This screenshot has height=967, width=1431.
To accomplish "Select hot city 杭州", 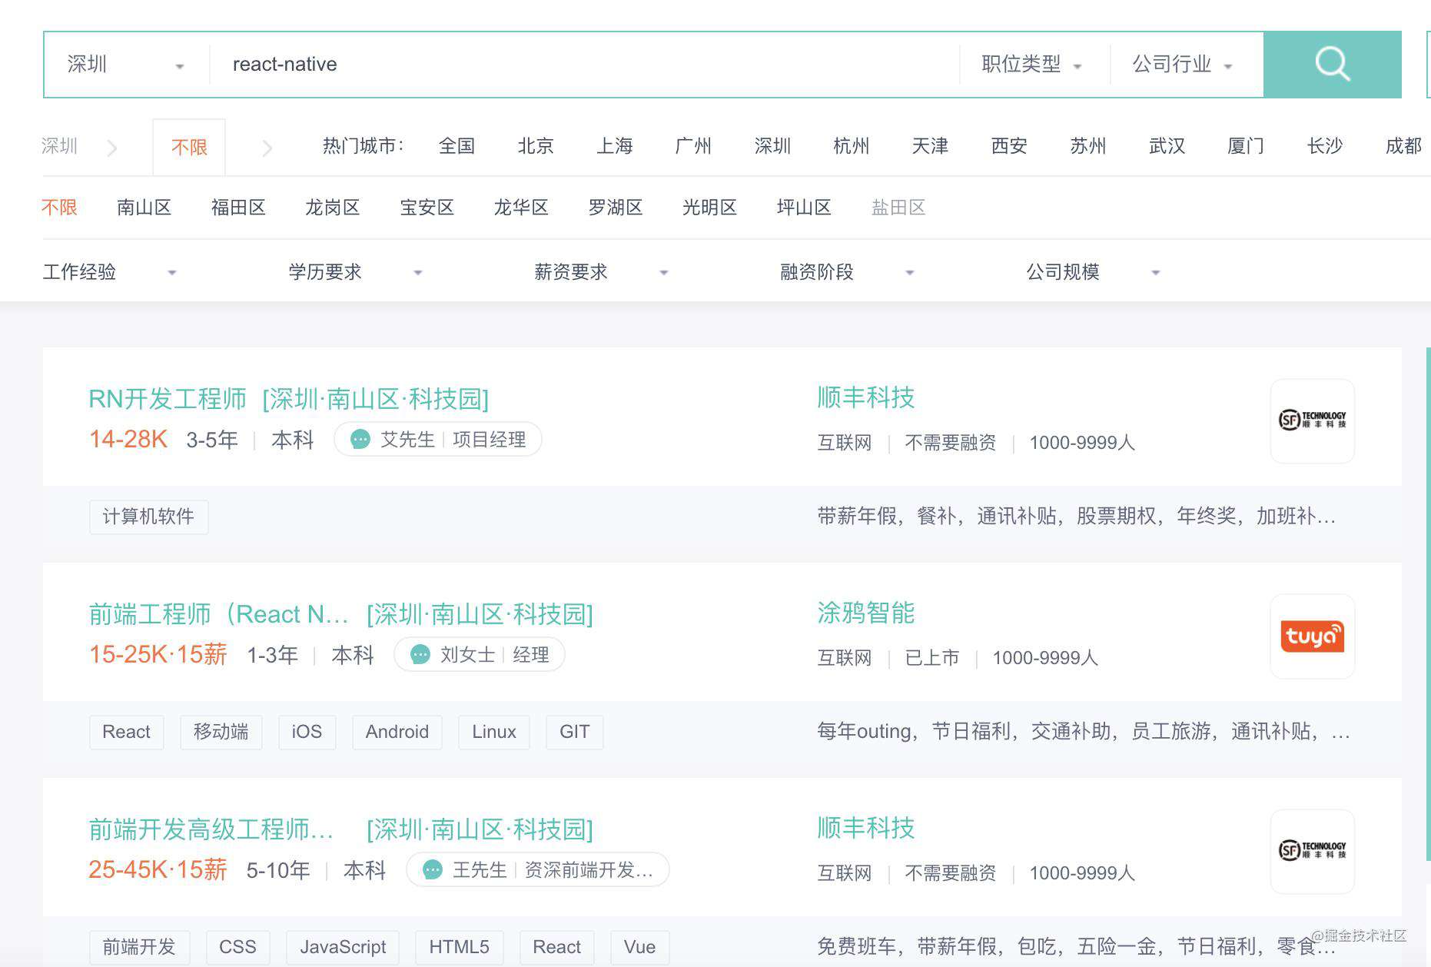I will [852, 146].
